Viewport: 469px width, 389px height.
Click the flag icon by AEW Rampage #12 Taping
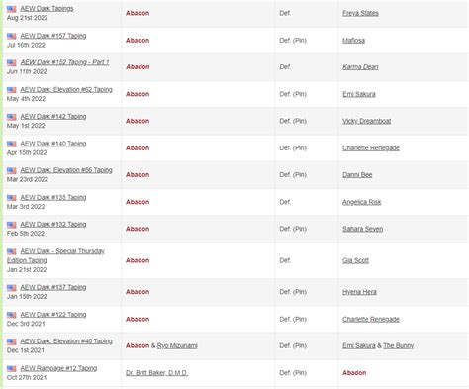[12, 368]
